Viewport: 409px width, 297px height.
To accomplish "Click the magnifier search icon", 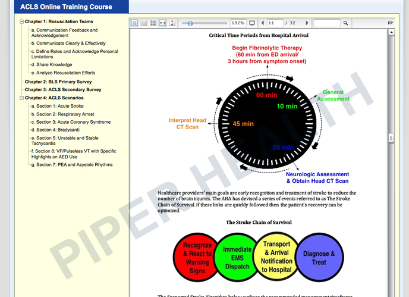I will click(x=345, y=23).
